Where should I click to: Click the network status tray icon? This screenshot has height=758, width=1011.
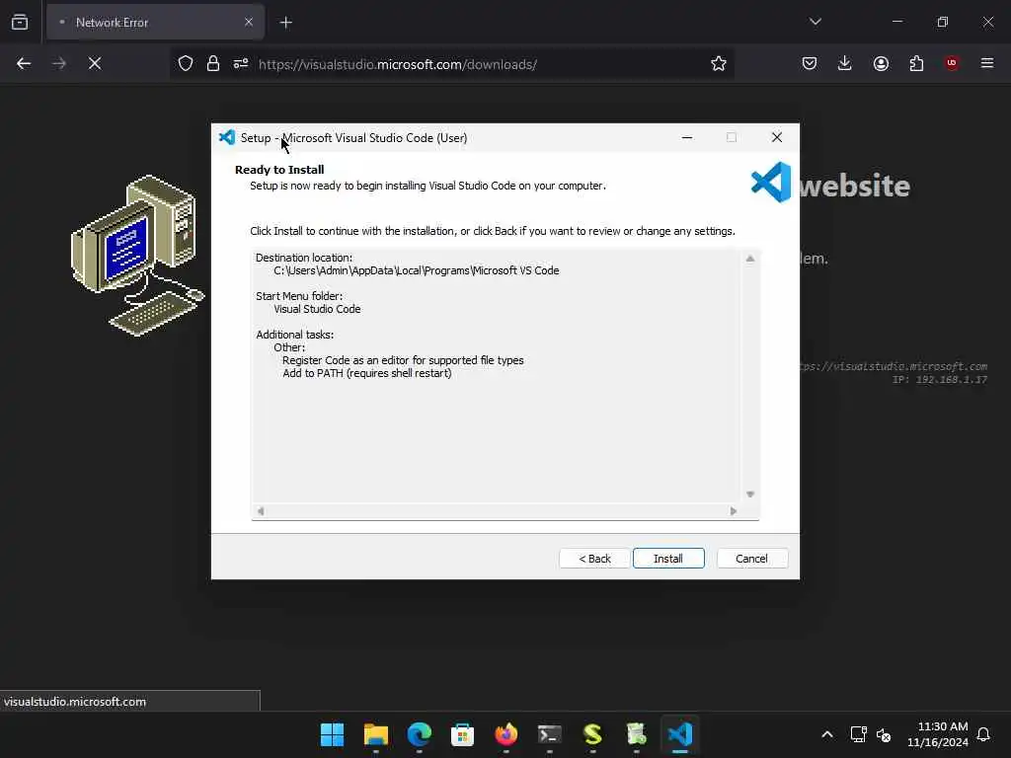[858, 734]
